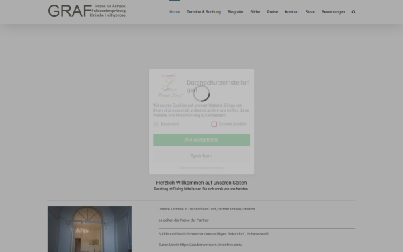Open the Store menu item
Viewport: 403px width, 252px height.
point(310,12)
